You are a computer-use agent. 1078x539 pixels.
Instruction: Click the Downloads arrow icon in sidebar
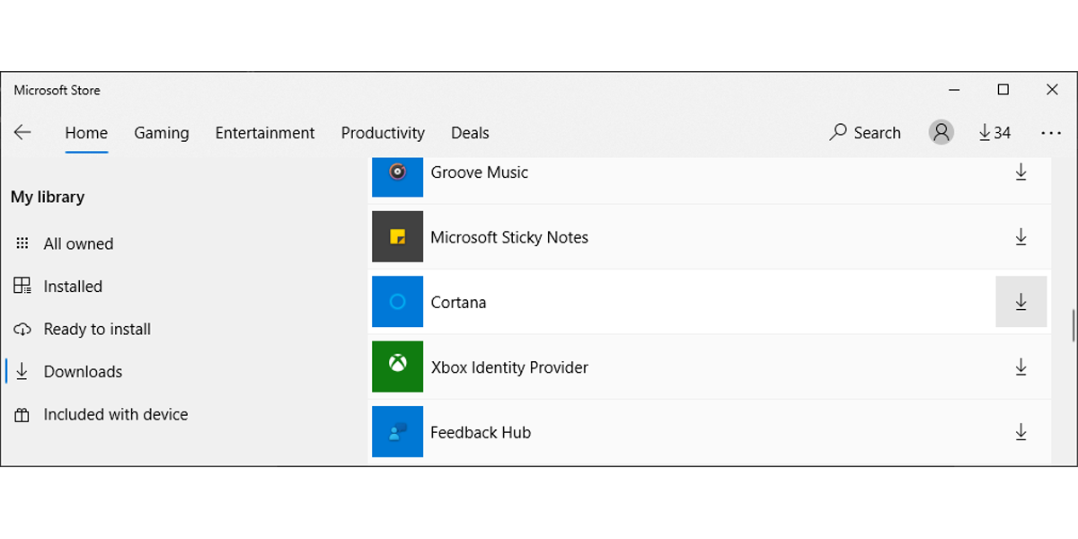pos(22,372)
